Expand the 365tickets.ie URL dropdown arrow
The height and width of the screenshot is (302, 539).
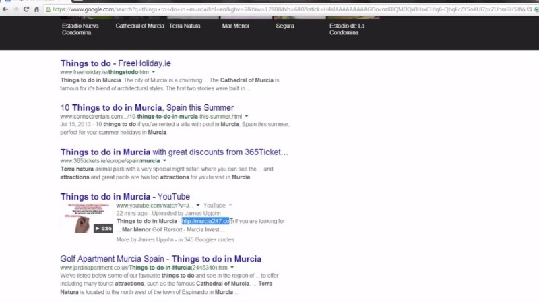tap(164, 160)
